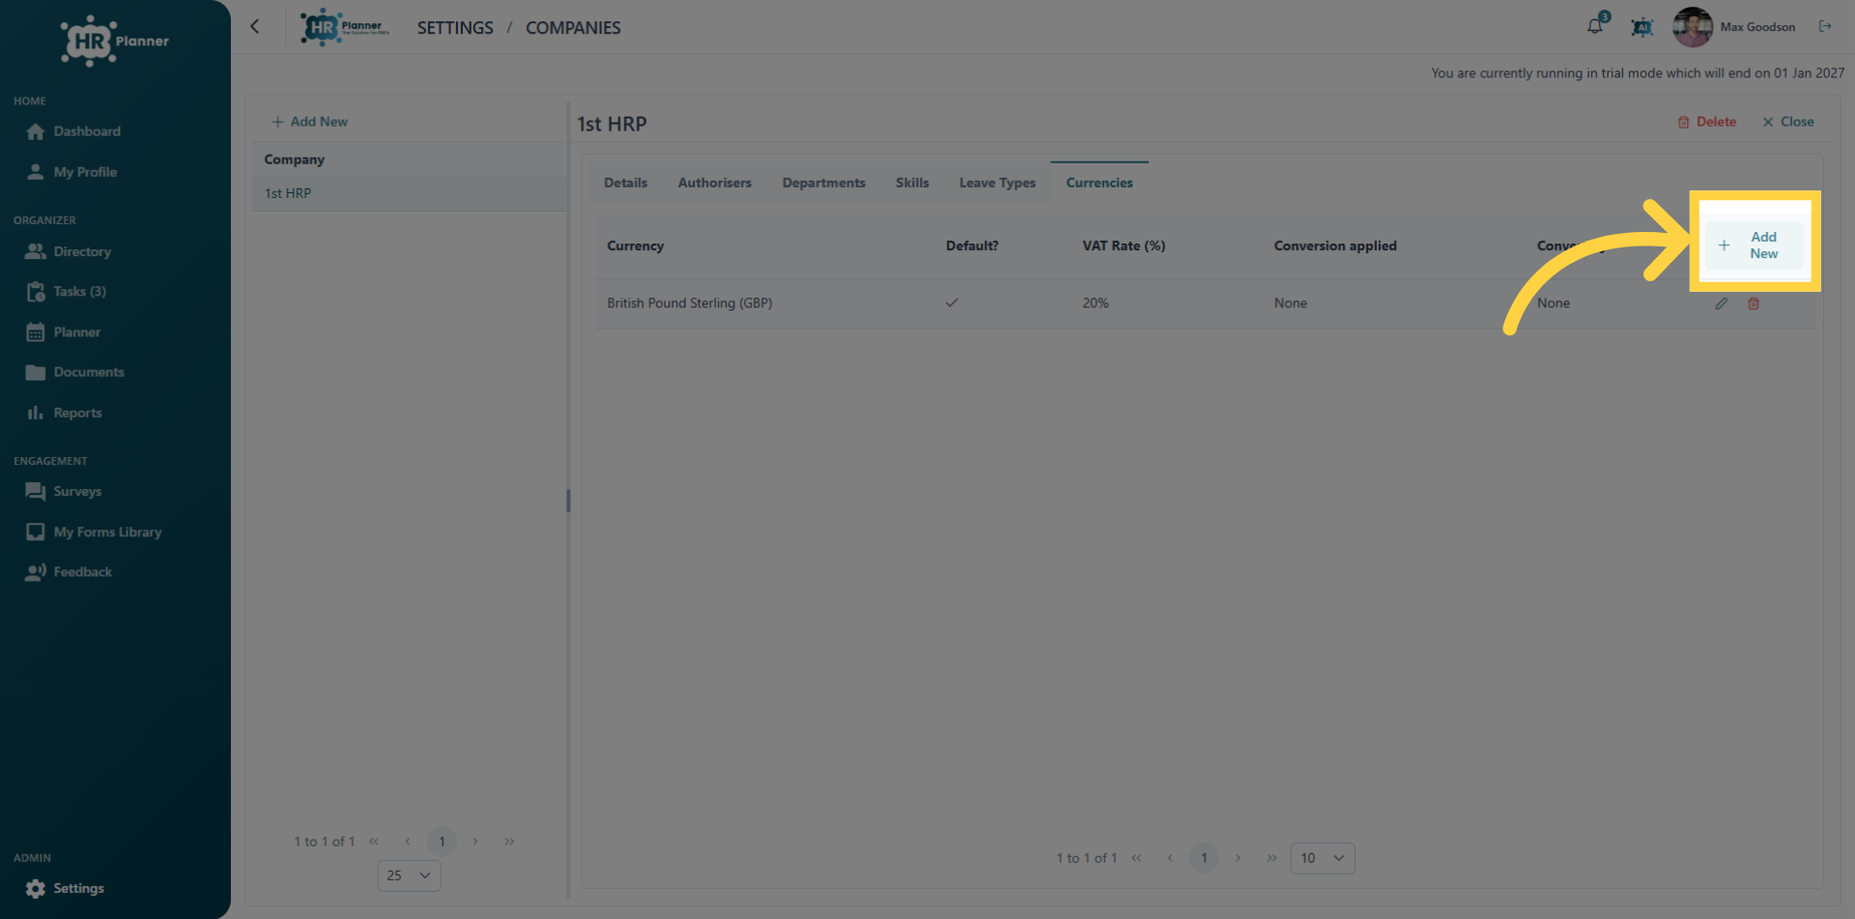The width and height of the screenshot is (1855, 919).
Task: Switch to the Departments tab
Action: 823,183
